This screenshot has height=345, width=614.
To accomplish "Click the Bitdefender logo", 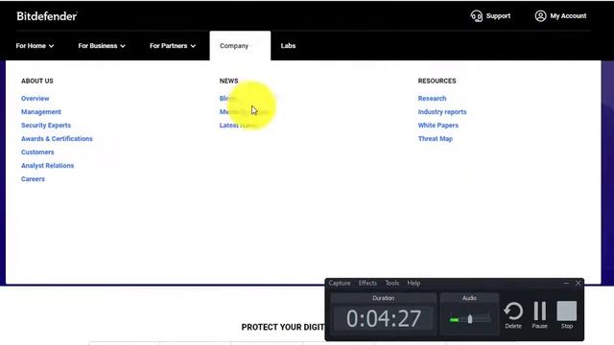I will click(47, 16).
